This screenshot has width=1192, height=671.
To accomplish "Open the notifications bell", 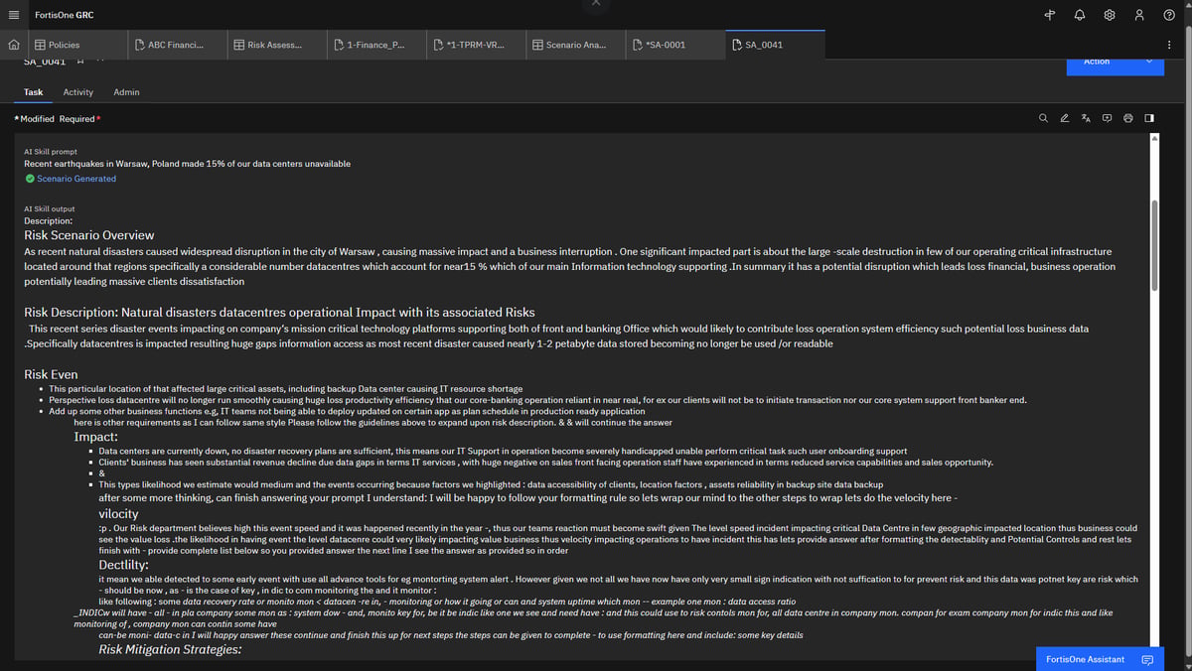I will pyautogui.click(x=1080, y=16).
